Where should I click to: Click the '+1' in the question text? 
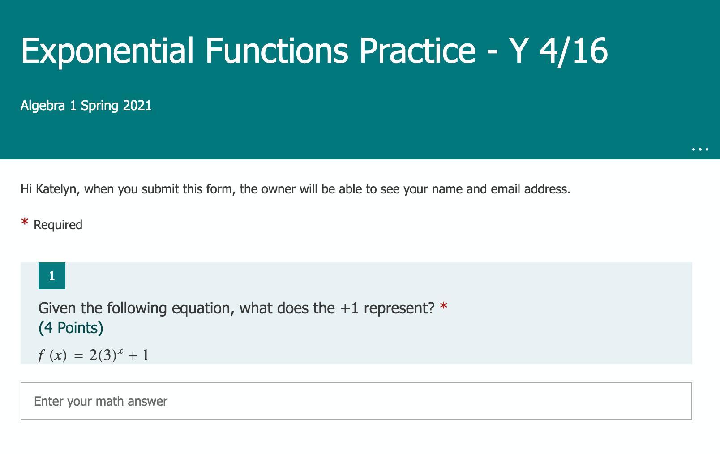click(x=349, y=308)
